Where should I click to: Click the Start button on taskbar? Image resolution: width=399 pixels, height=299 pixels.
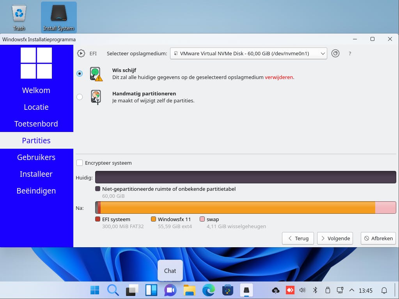click(x=94, y=290)
